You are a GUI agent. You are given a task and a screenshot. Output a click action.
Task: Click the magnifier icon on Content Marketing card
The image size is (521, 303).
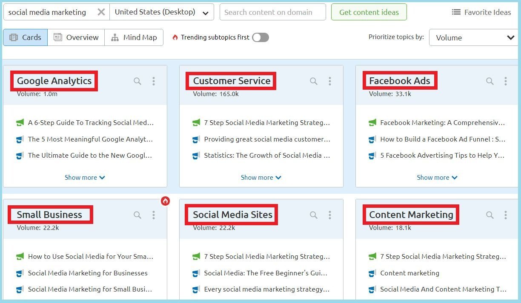[490, 215]
